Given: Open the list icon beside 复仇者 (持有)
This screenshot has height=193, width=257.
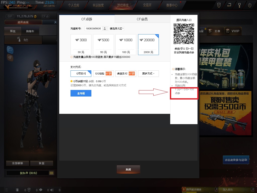Looking at the screenshot, I should click(51, 173).
